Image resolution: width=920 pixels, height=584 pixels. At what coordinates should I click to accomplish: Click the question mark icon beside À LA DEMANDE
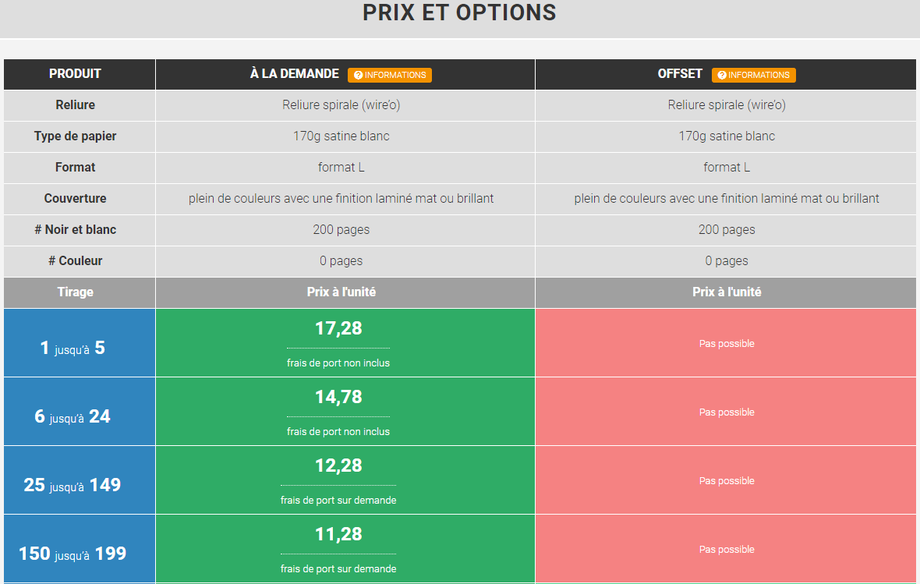(359, 75)
